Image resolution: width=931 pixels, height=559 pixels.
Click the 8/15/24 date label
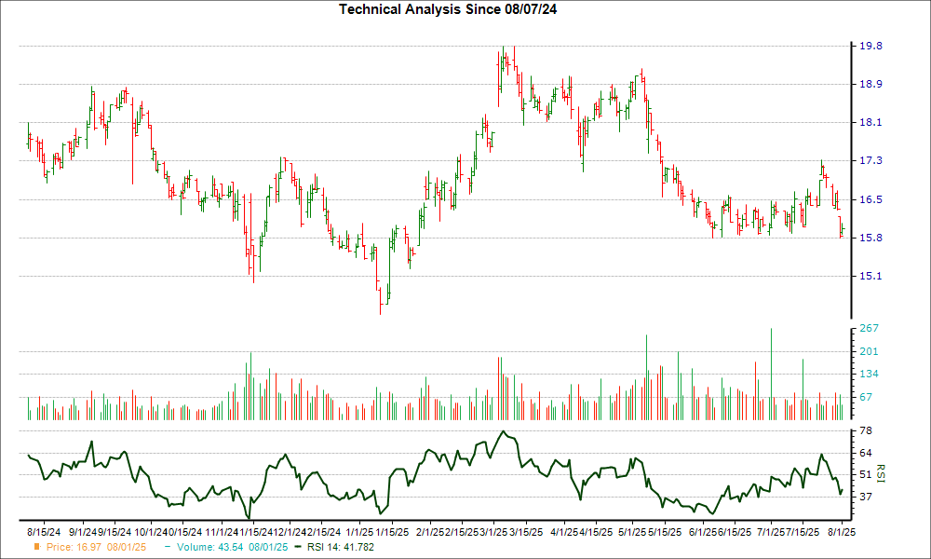click(44, 532)
